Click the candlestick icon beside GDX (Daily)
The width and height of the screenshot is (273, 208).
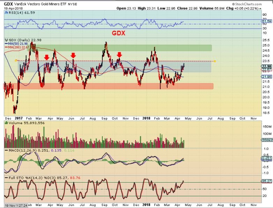tap(7, 40)
